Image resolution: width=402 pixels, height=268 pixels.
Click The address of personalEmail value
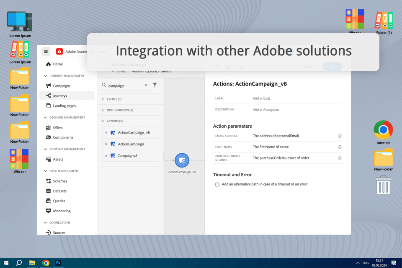pos(276,136)
